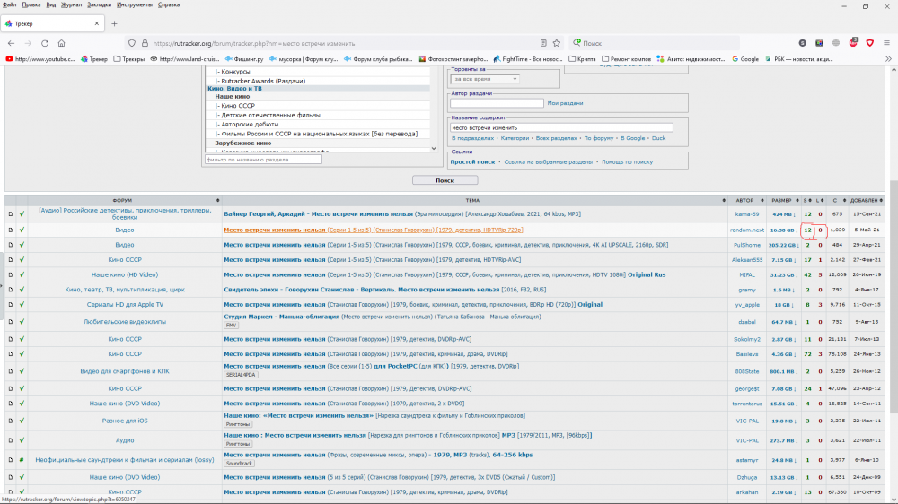Close the Трекер tab
The width and height of the screenshot is (898, 504).
96,23
